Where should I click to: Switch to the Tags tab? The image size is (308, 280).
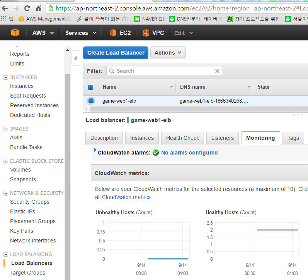tap(293, 138)
